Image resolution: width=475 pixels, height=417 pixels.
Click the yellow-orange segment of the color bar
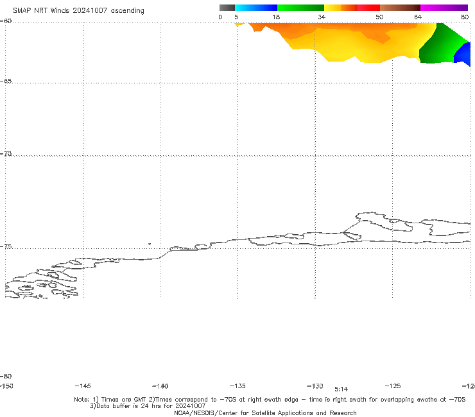341,8
